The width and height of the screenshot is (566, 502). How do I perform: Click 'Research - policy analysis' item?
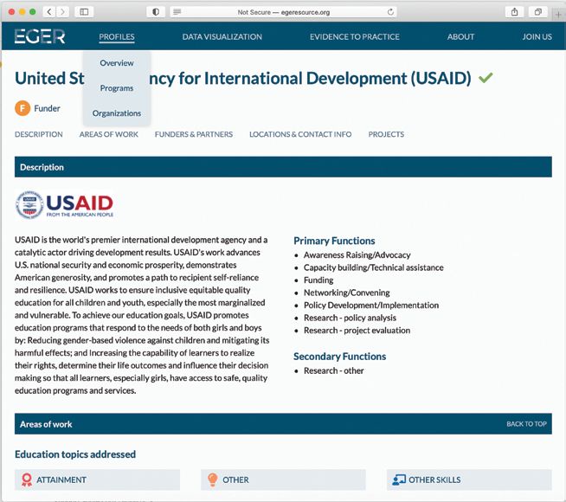(x=350, y=318)
